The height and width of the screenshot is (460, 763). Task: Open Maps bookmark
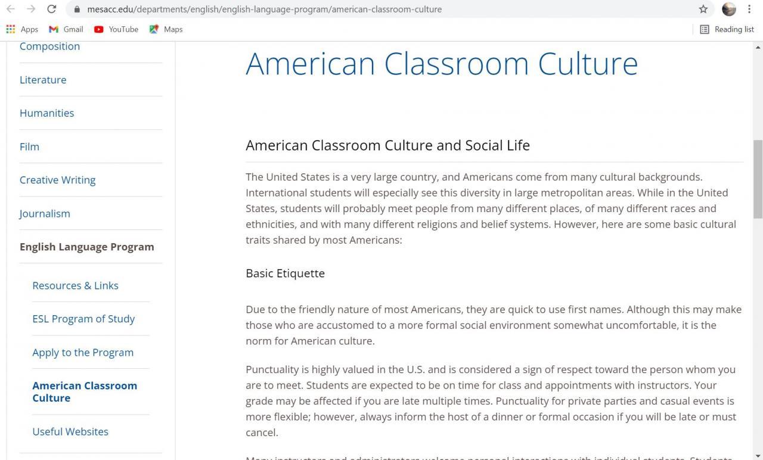point(166,29)
